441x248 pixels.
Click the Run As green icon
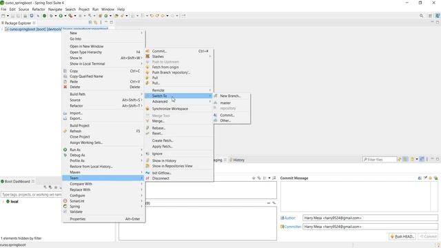[x=65, y=149]
